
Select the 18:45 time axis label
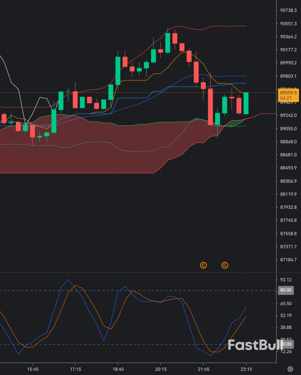click(x=118, y=369)
